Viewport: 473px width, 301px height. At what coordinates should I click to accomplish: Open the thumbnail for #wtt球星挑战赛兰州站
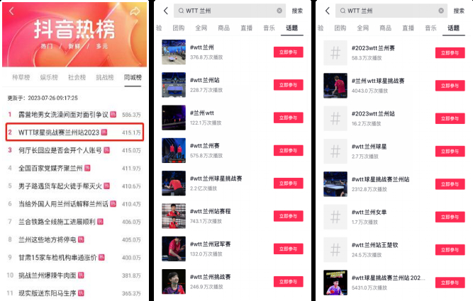coord(335,184)
